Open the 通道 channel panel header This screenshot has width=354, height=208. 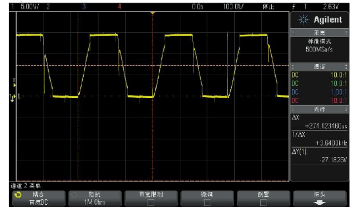[319, 66]
